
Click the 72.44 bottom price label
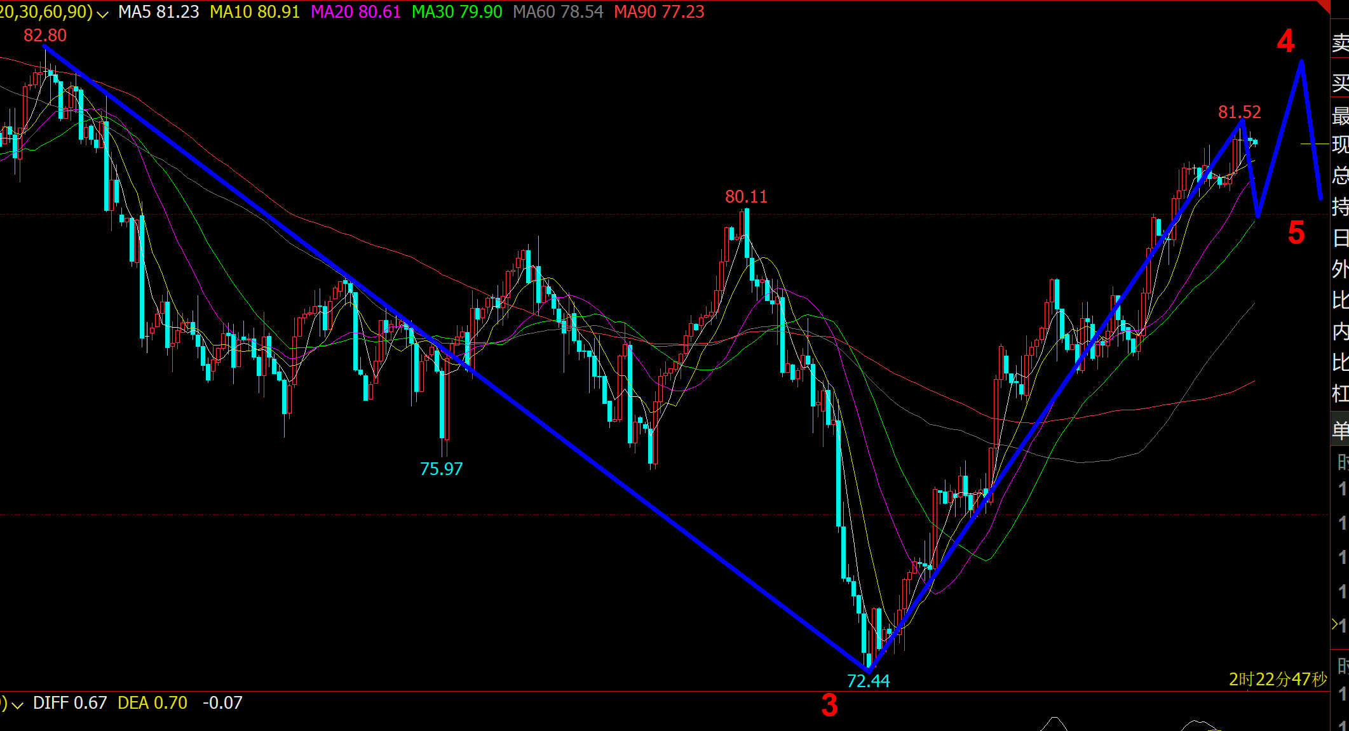point(869,681)
